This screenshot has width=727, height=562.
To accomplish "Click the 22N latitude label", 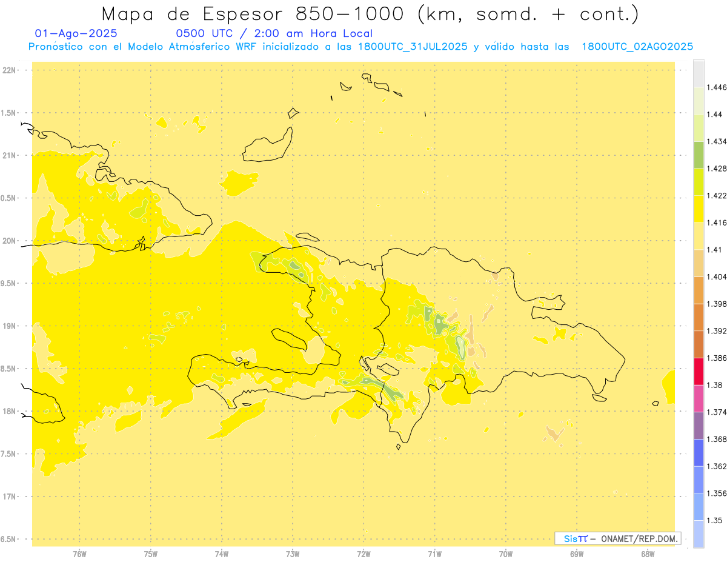I will pos(9,70).
